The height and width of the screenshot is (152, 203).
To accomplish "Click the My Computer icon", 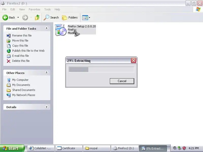I will (9, 80).
